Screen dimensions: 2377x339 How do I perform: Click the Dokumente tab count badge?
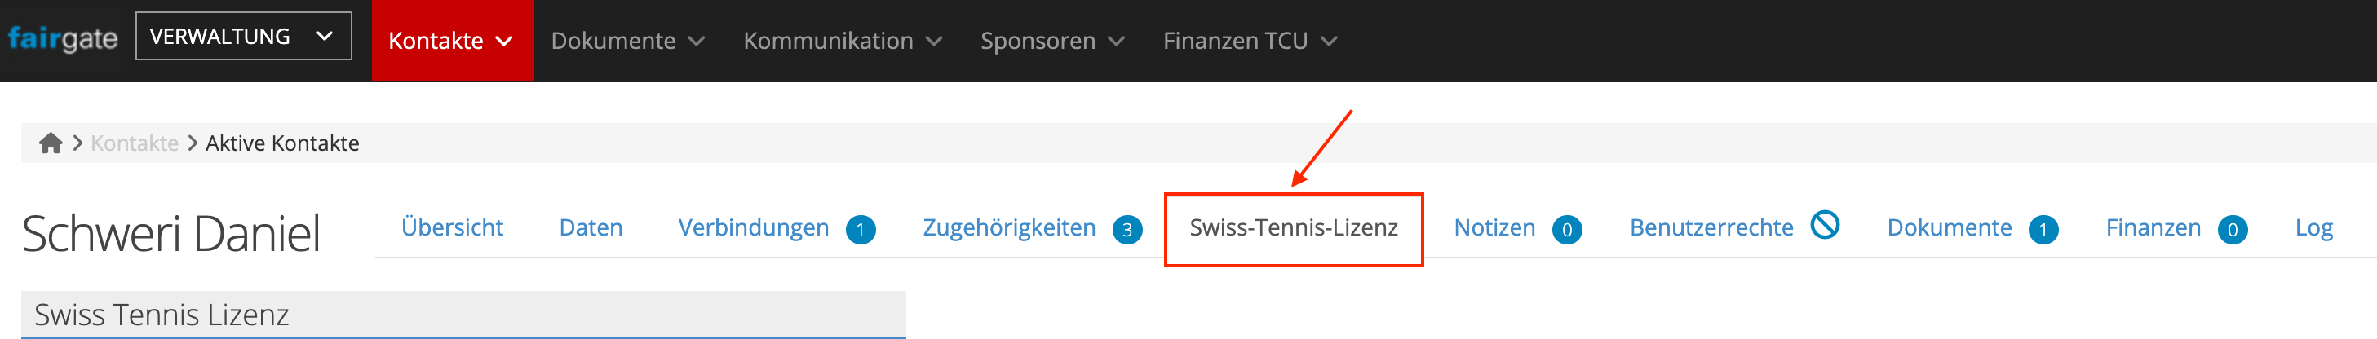pyautogui.click(x=2042, y=229)
